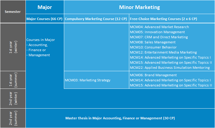Select the 1st year (winter) row label
Viewport: 215px width, 128px height.
click(x=13, y=47)
